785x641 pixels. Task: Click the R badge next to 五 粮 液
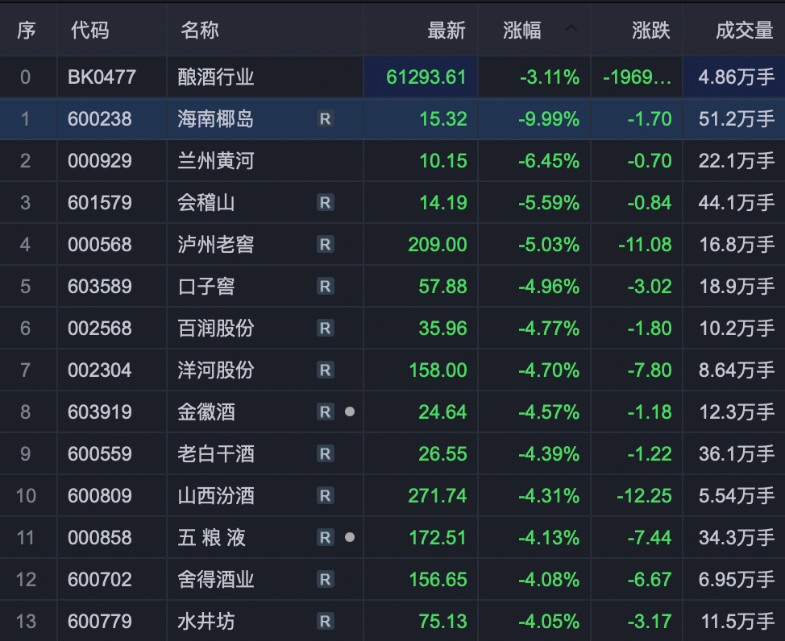(x=325, y=537)
